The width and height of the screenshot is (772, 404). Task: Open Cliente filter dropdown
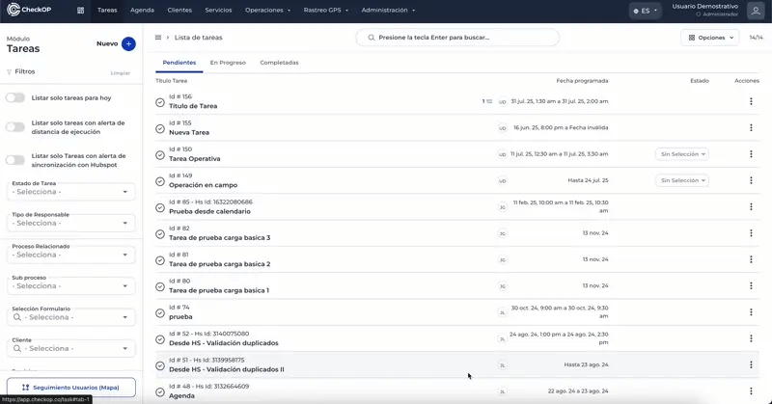[70, 348]
